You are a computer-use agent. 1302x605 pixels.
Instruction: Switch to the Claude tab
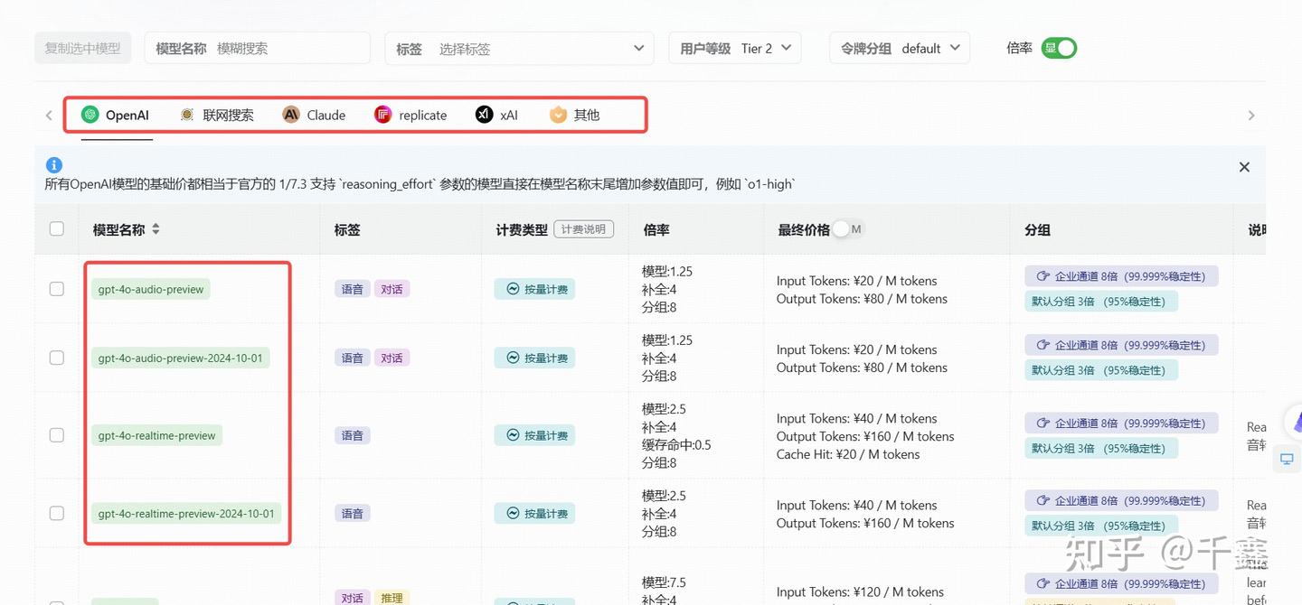[x=314, y=115]
